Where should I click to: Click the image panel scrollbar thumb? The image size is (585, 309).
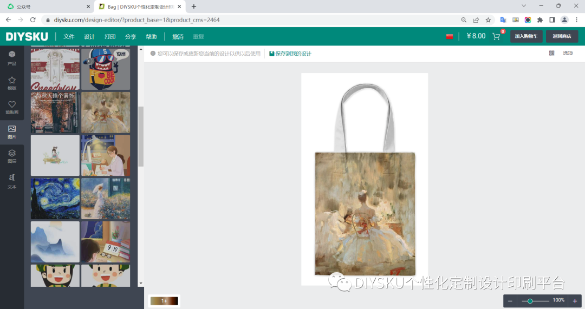pos(141,136)
